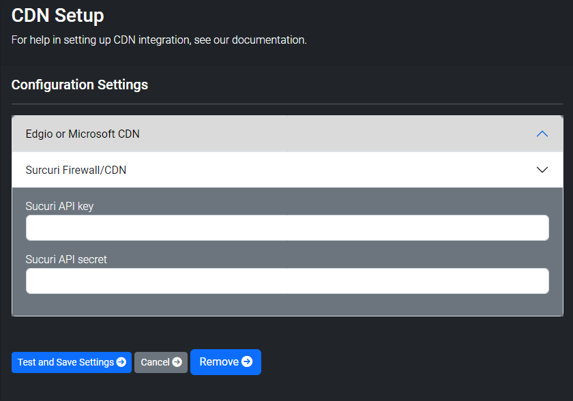Open the Surcuri Firewall/CDN accordion label

(76, 170)
